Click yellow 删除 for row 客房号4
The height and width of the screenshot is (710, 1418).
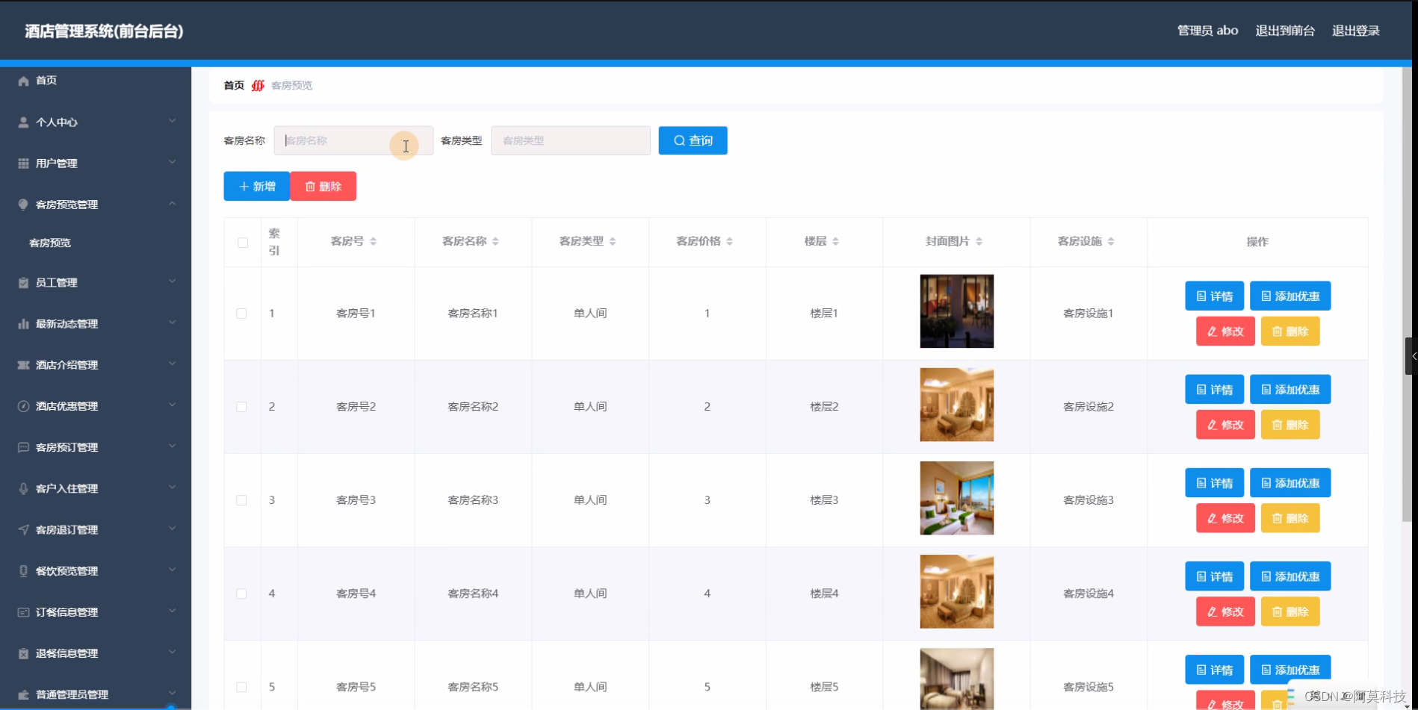1290,611
